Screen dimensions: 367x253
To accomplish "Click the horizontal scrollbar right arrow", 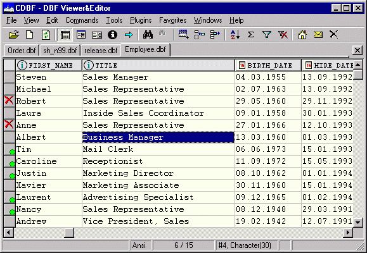I will (348, 232).
